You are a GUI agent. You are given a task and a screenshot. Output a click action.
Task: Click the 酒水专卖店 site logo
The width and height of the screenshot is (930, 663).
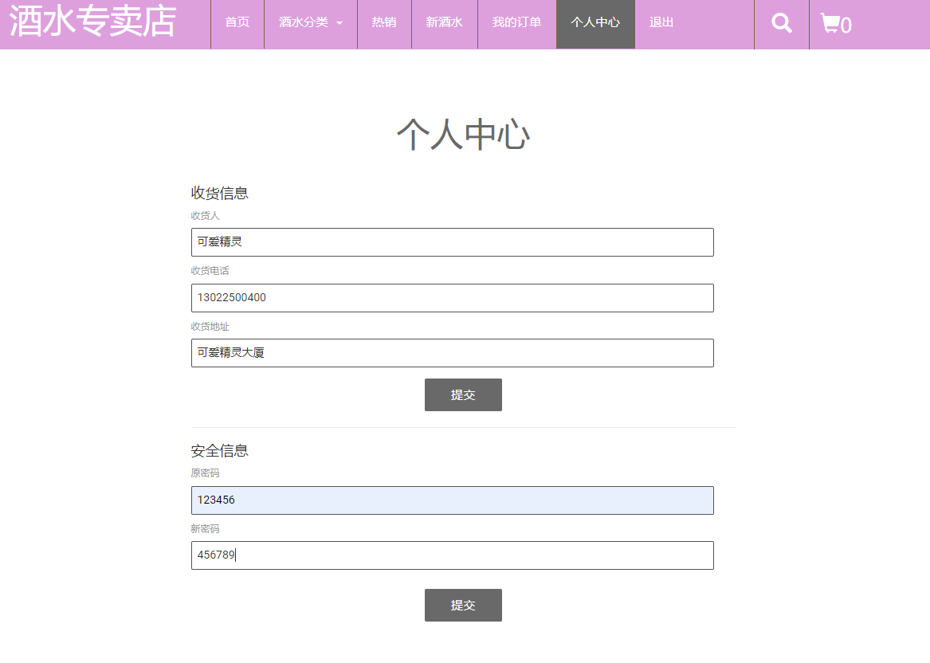(x=90, y=24)
